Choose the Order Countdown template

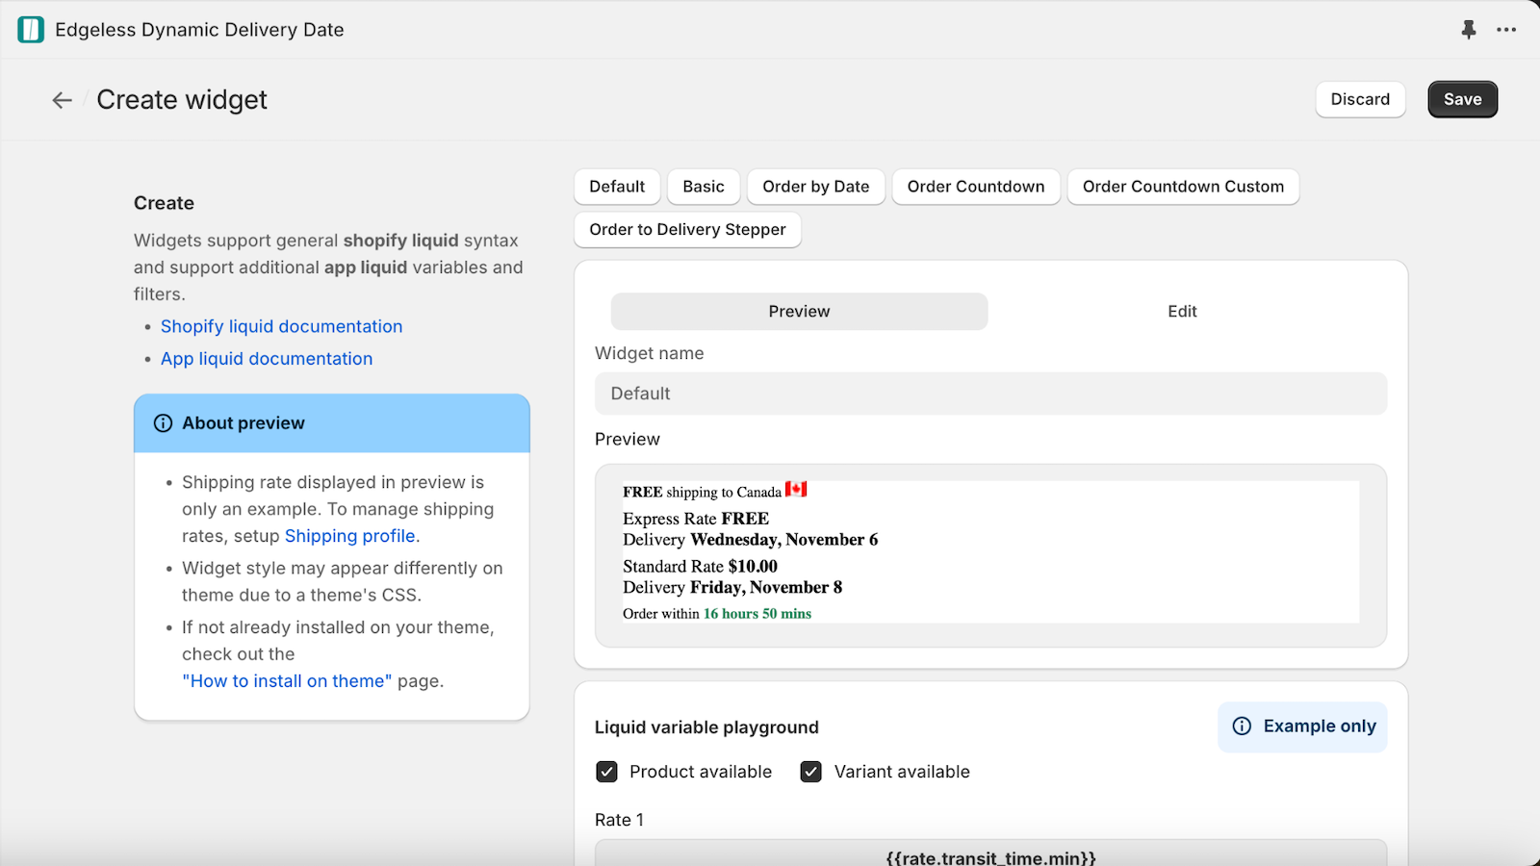pyautogui.click(x=976, y=187)
